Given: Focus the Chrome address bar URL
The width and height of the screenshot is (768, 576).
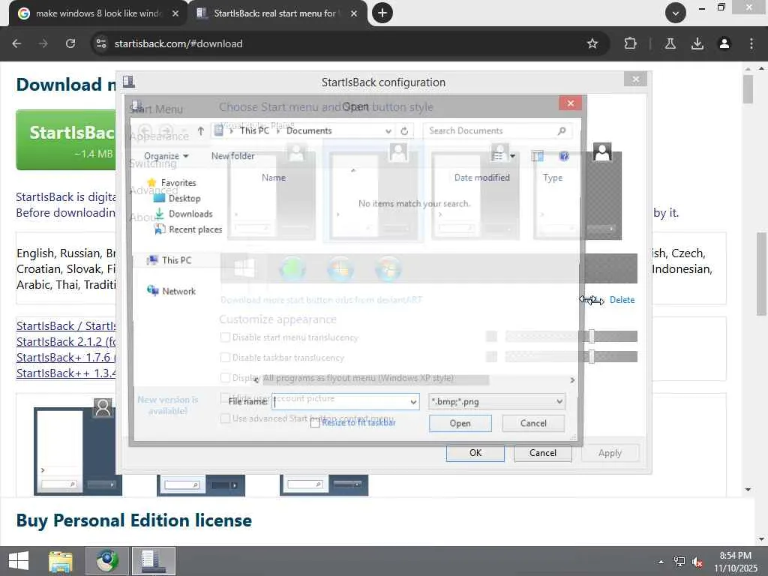Looking at the screenshot, I should (x=178, y=43).
